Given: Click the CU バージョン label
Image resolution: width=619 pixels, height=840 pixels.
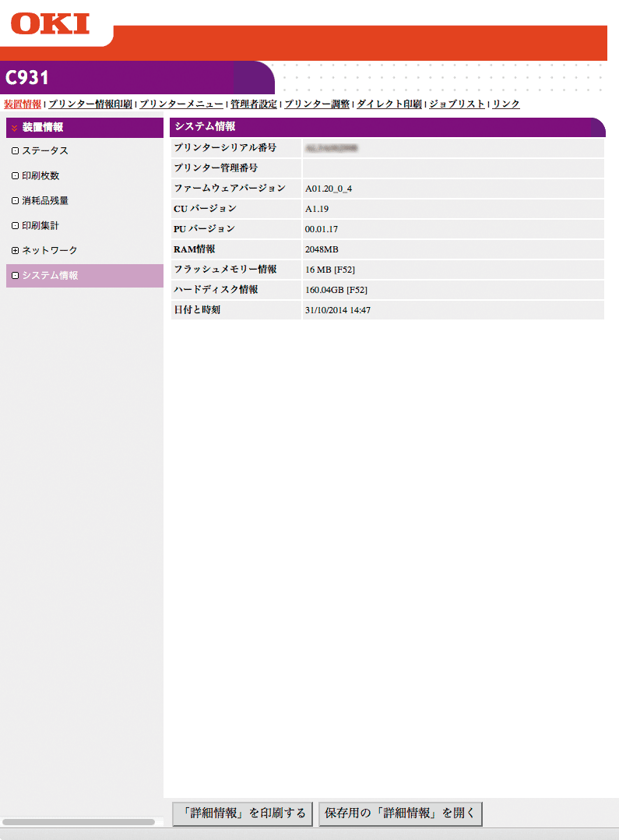Looking at the screenshot, I should point(205,208).
